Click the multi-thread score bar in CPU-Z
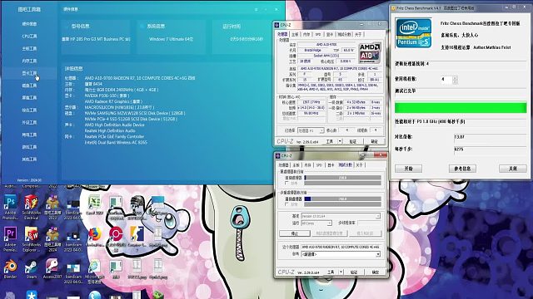533x299 pixels. click(342, 199)
